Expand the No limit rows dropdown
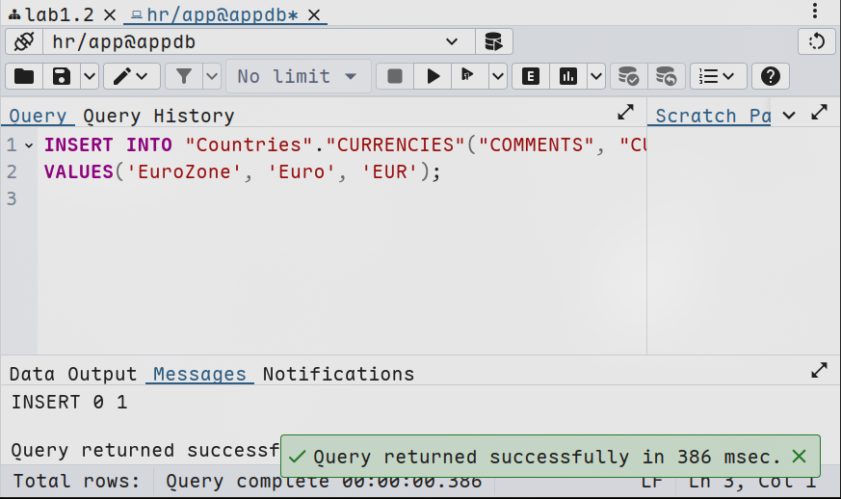Screen dimensions: 841x499 click(x=298, y=76)
